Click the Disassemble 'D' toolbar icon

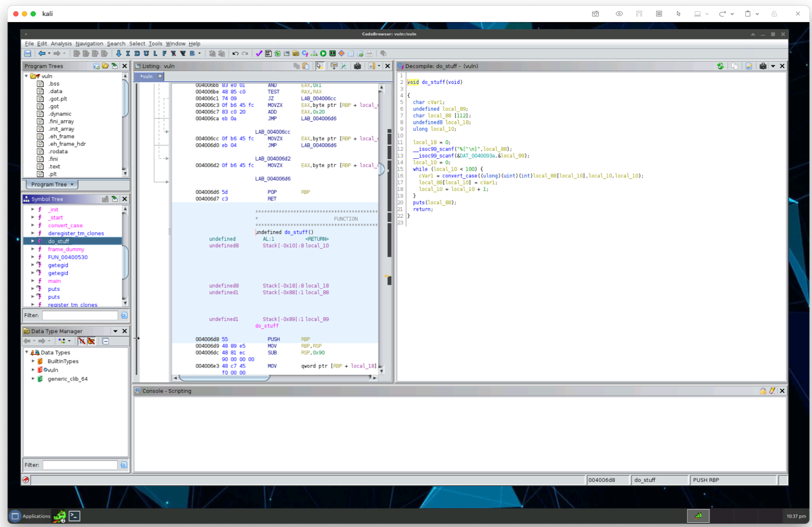tap(137, 54)
